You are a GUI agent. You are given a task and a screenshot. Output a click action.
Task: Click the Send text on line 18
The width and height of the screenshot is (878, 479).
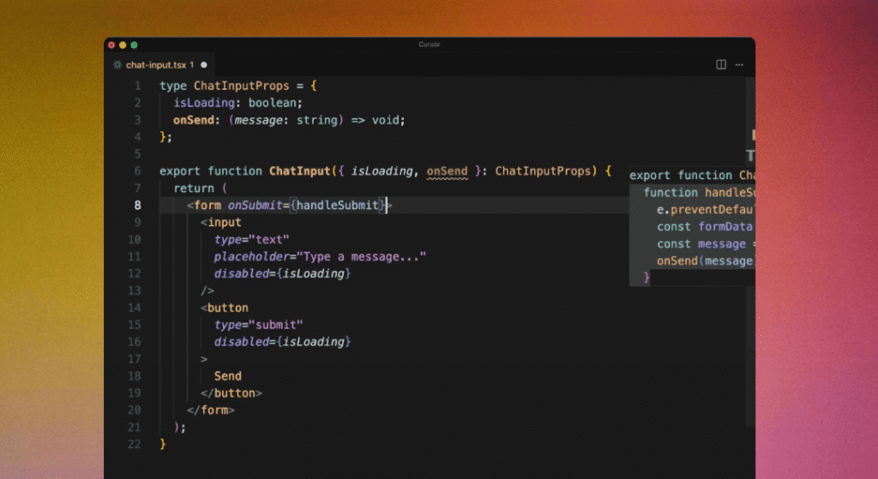pyautogui.click(x=228, y=376)
